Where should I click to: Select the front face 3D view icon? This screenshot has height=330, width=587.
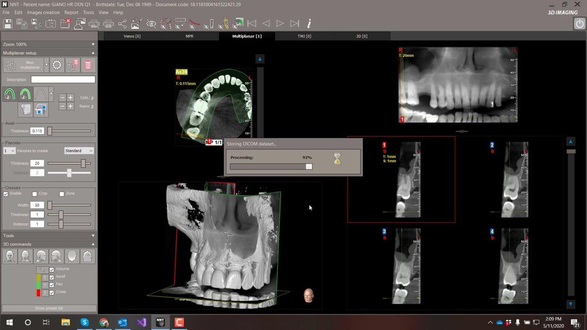[9, 256]
